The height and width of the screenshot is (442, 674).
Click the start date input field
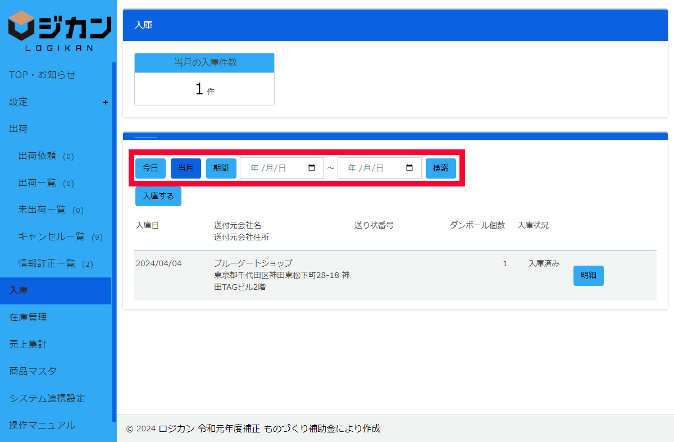pos(275,168)
